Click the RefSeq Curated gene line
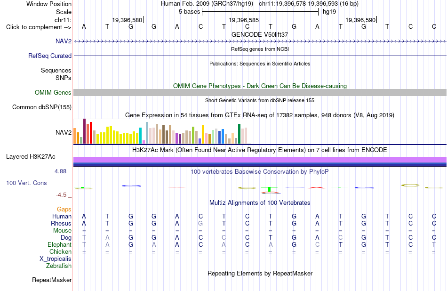The width and height of the screenshot is (447, 291). point(260,56)
